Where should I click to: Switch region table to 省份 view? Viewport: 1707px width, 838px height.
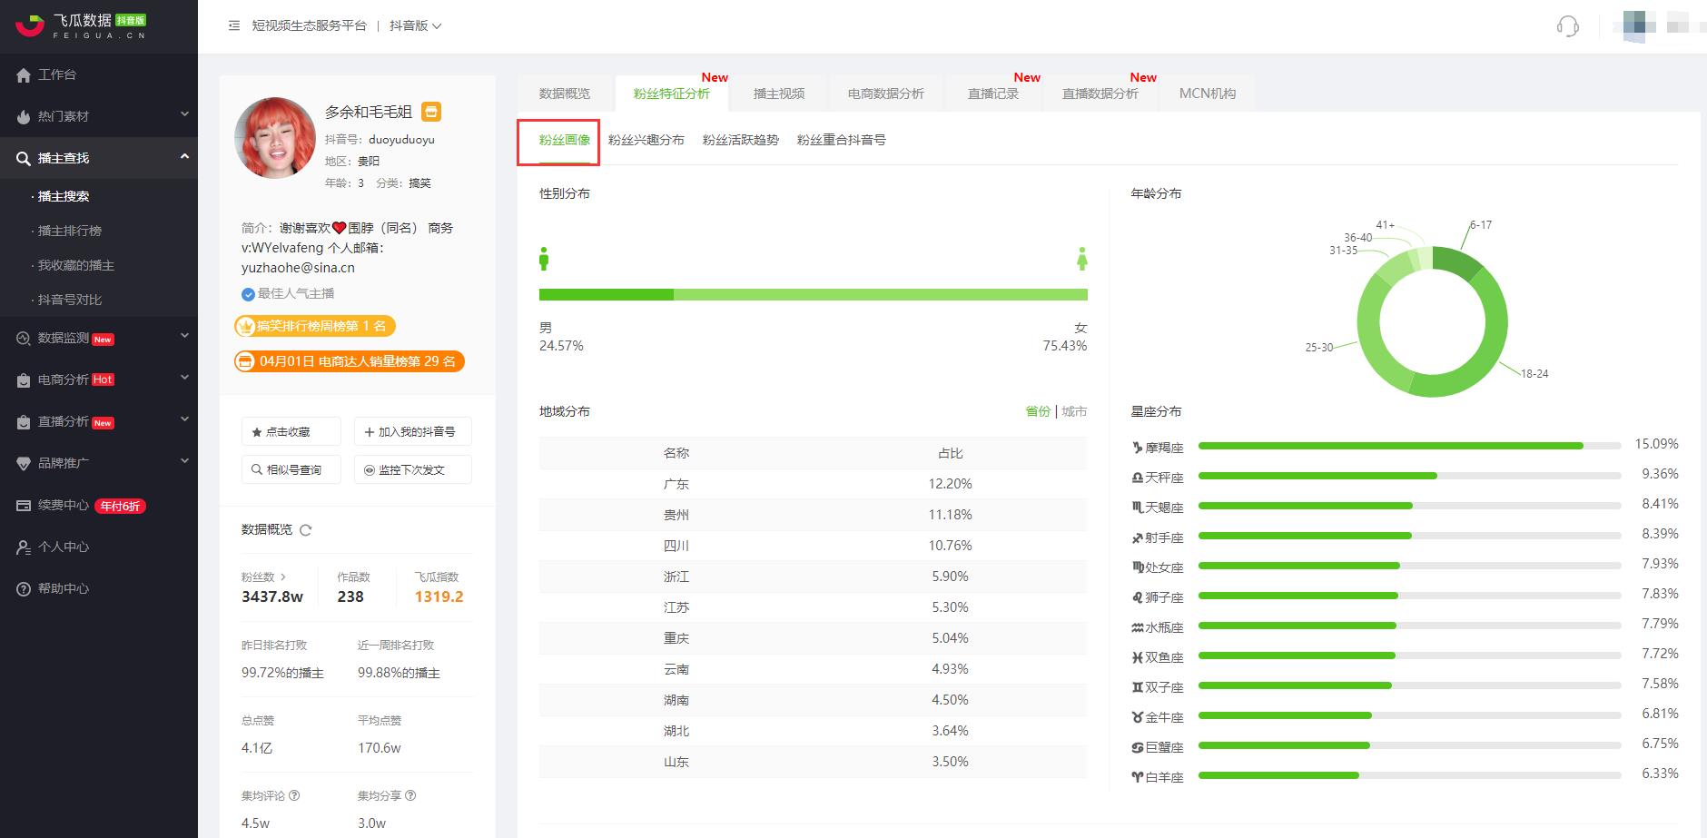(x=1038, y=411)
